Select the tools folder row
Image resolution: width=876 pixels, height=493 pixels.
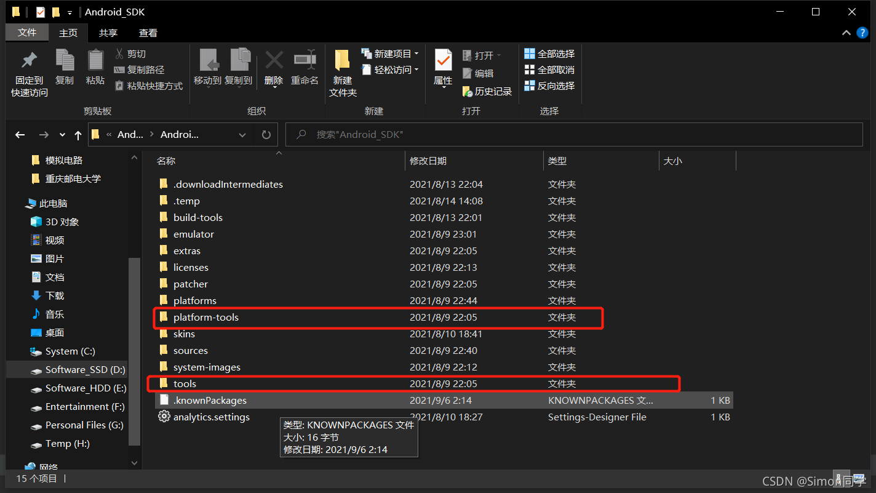pyautogui.click(x=443, y=383)
